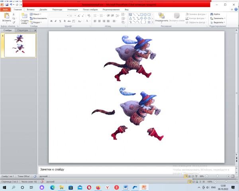Click the Заменить replace button

[217, 18]
